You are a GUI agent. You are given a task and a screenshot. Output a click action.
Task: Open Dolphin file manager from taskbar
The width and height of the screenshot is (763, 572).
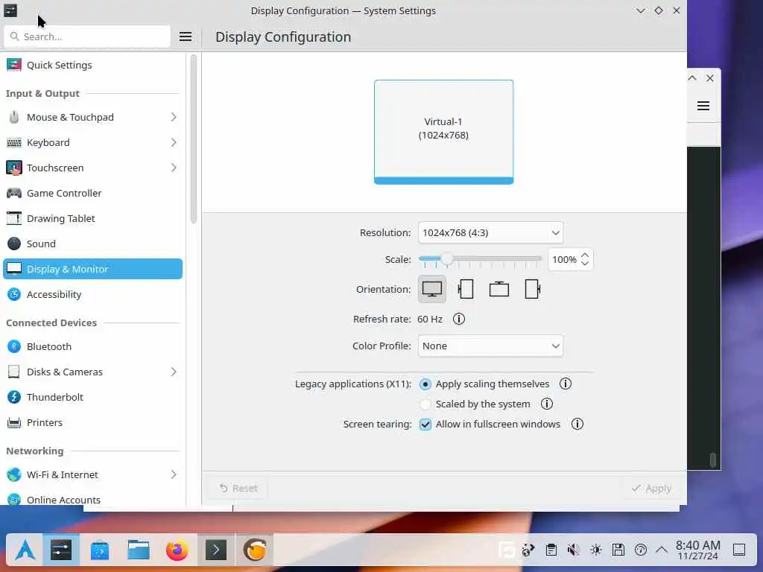coord(139,550)
